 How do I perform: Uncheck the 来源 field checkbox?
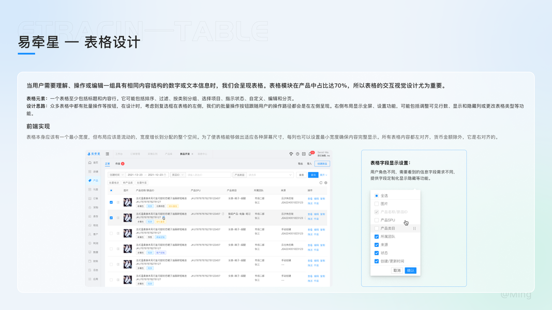coord(376,245)
